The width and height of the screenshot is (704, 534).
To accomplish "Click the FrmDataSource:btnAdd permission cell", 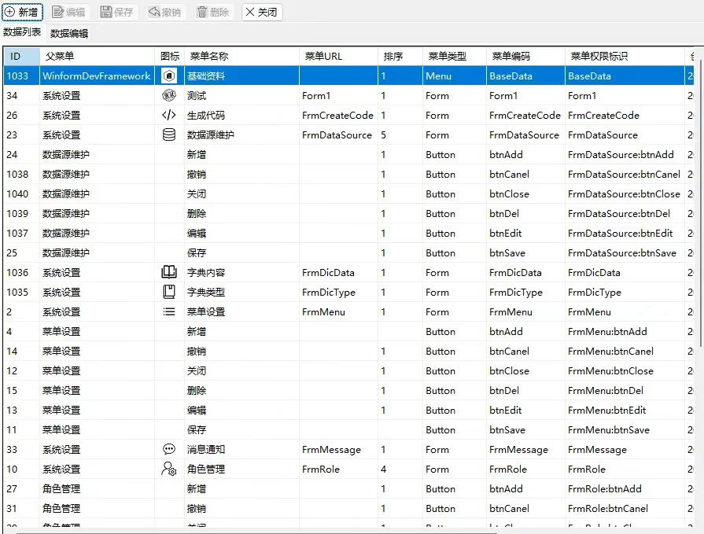I will coord(625,154).
